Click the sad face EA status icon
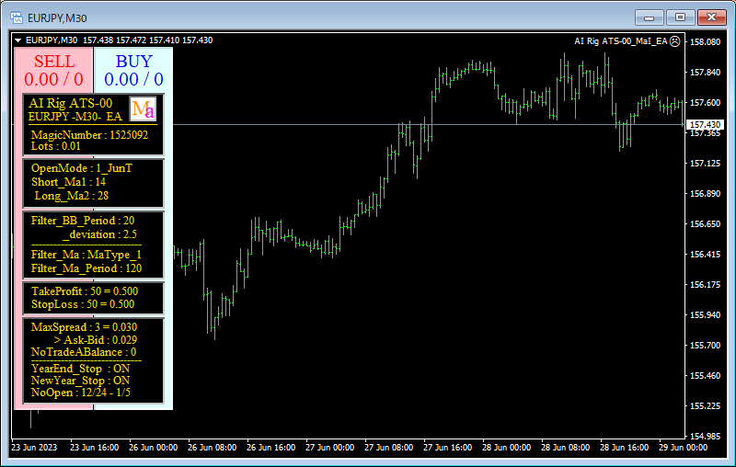 [x=674, y=41]
